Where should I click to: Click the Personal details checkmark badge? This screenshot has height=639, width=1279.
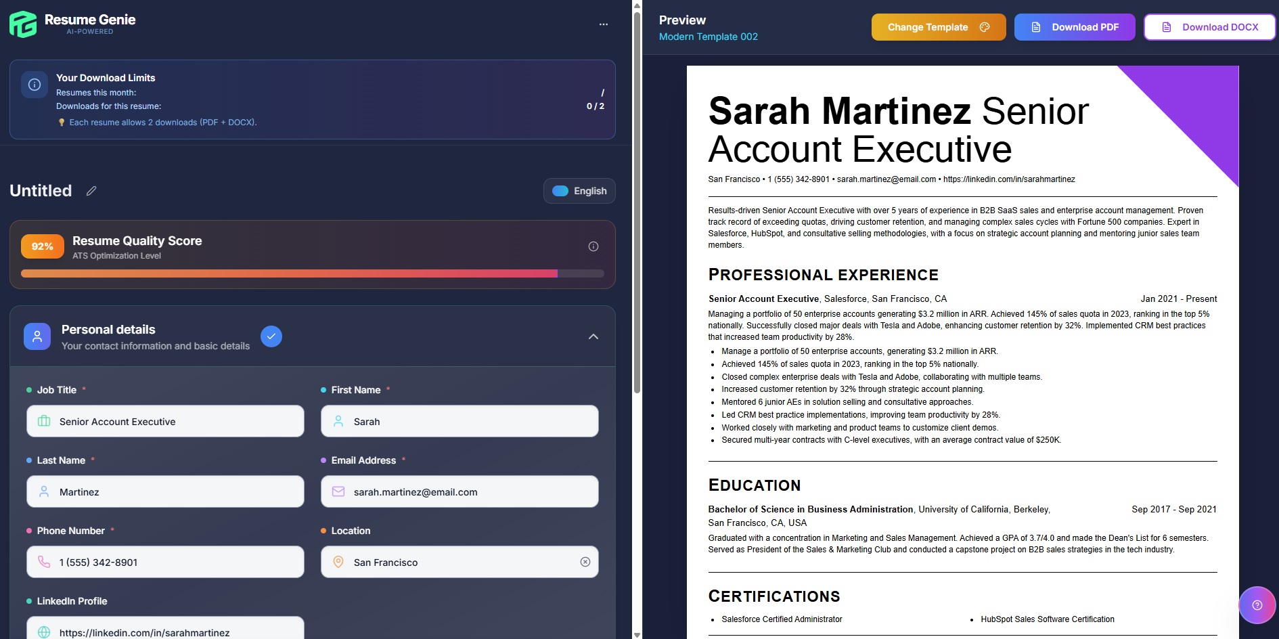coord(271,336)
